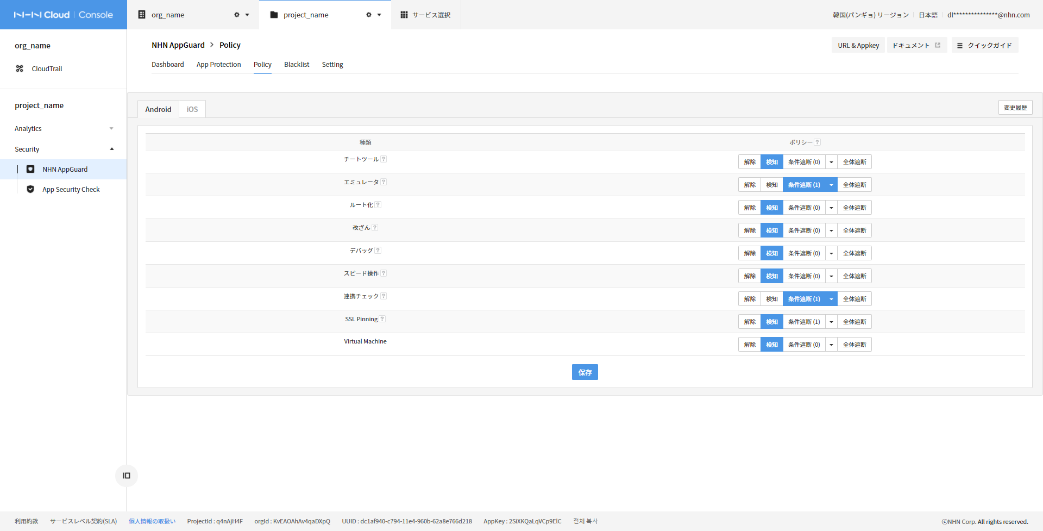Viewport: 1043px width, 531px height.
Task: Set 改ざん policy to 条件遮断 (0)
Action: (x=804, y=230)
